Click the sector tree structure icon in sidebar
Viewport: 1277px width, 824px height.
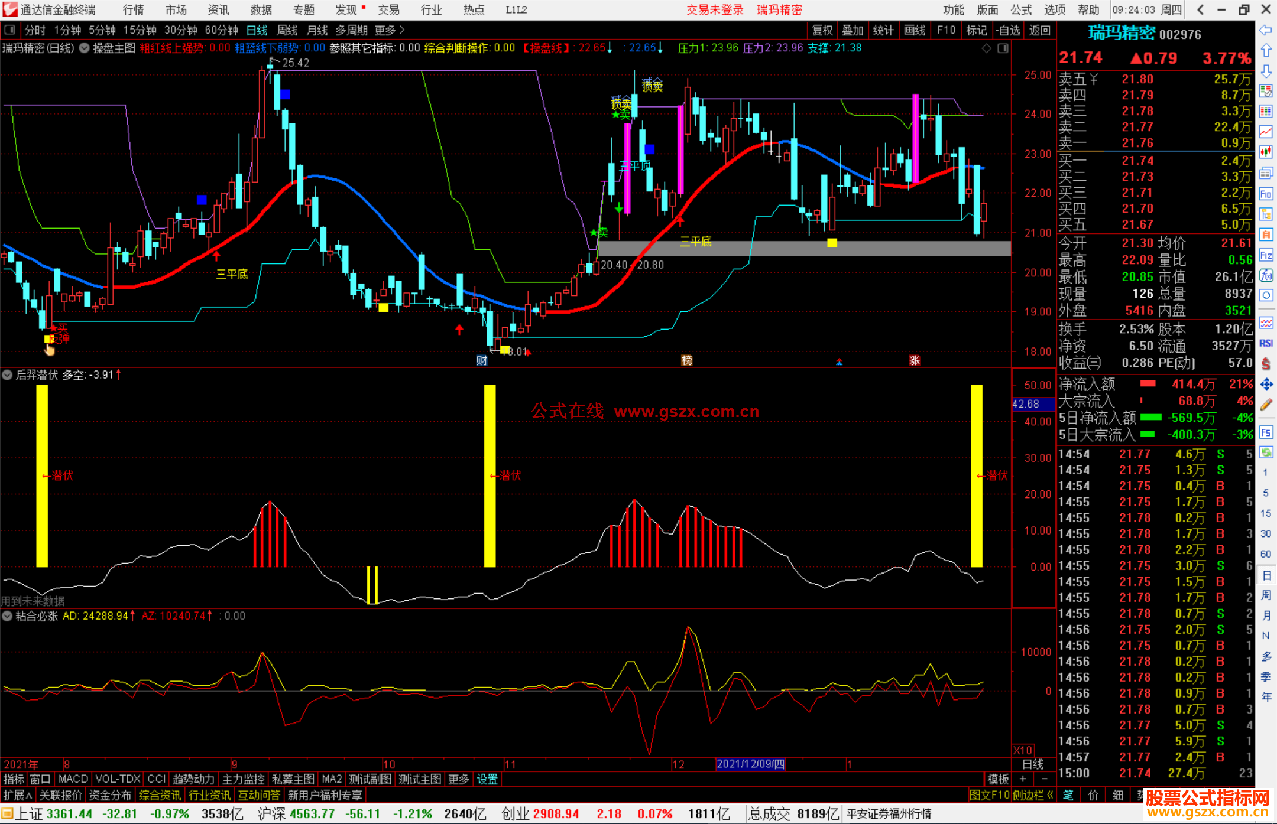(1266, 214)
